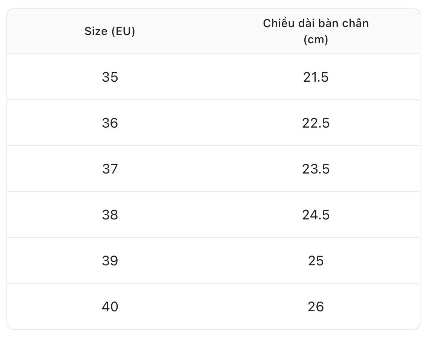Select the size 40 cell
The width and height of the screenshot is (428, 338).
(110, 307)
